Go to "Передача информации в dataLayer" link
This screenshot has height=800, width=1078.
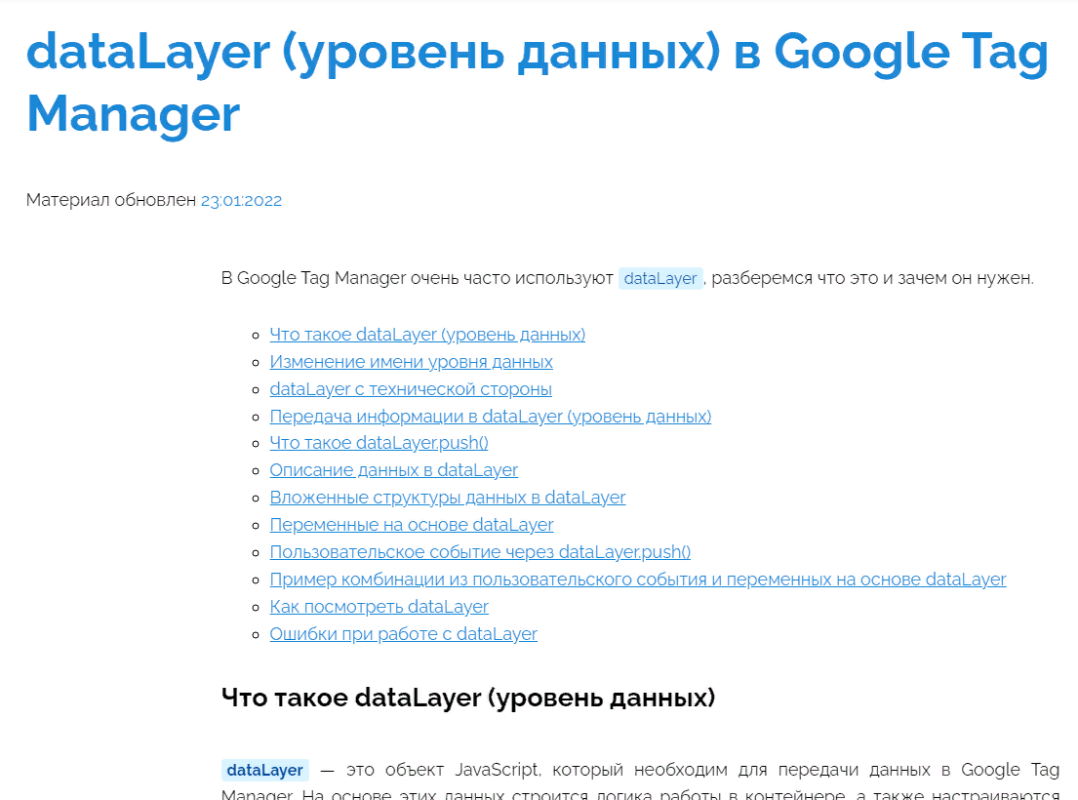(490, 417)
